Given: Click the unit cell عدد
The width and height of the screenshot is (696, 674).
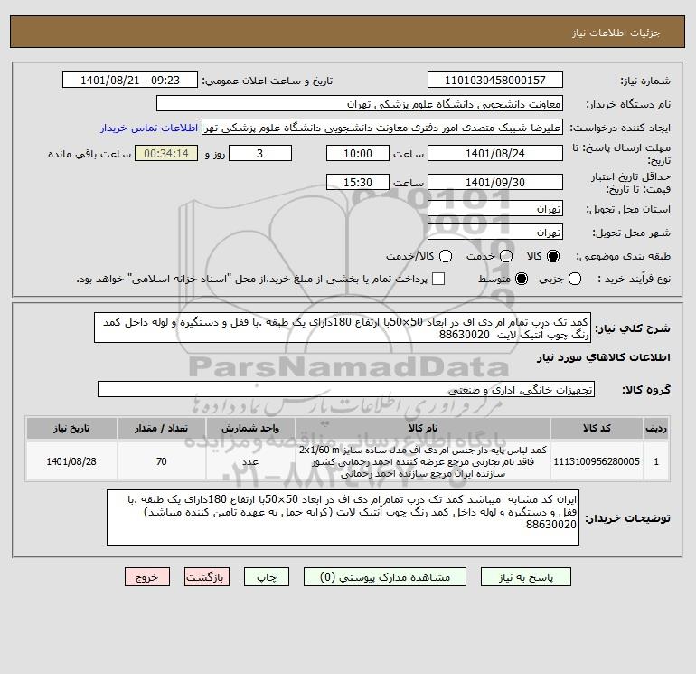Looking at the screenshot, I should coord(250,461).
